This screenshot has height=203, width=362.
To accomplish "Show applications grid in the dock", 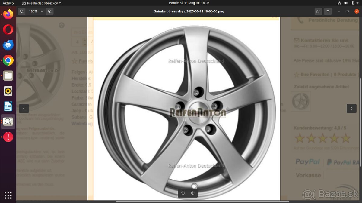I will click(x=8, y=195).
